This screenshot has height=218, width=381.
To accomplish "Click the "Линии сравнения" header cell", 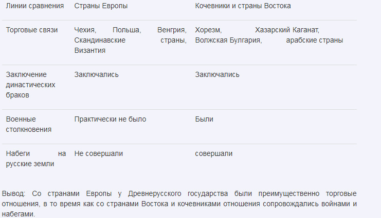I will click(x=35, y=6).
